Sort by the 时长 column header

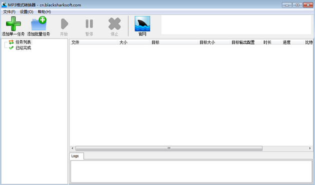pos(271,42)
